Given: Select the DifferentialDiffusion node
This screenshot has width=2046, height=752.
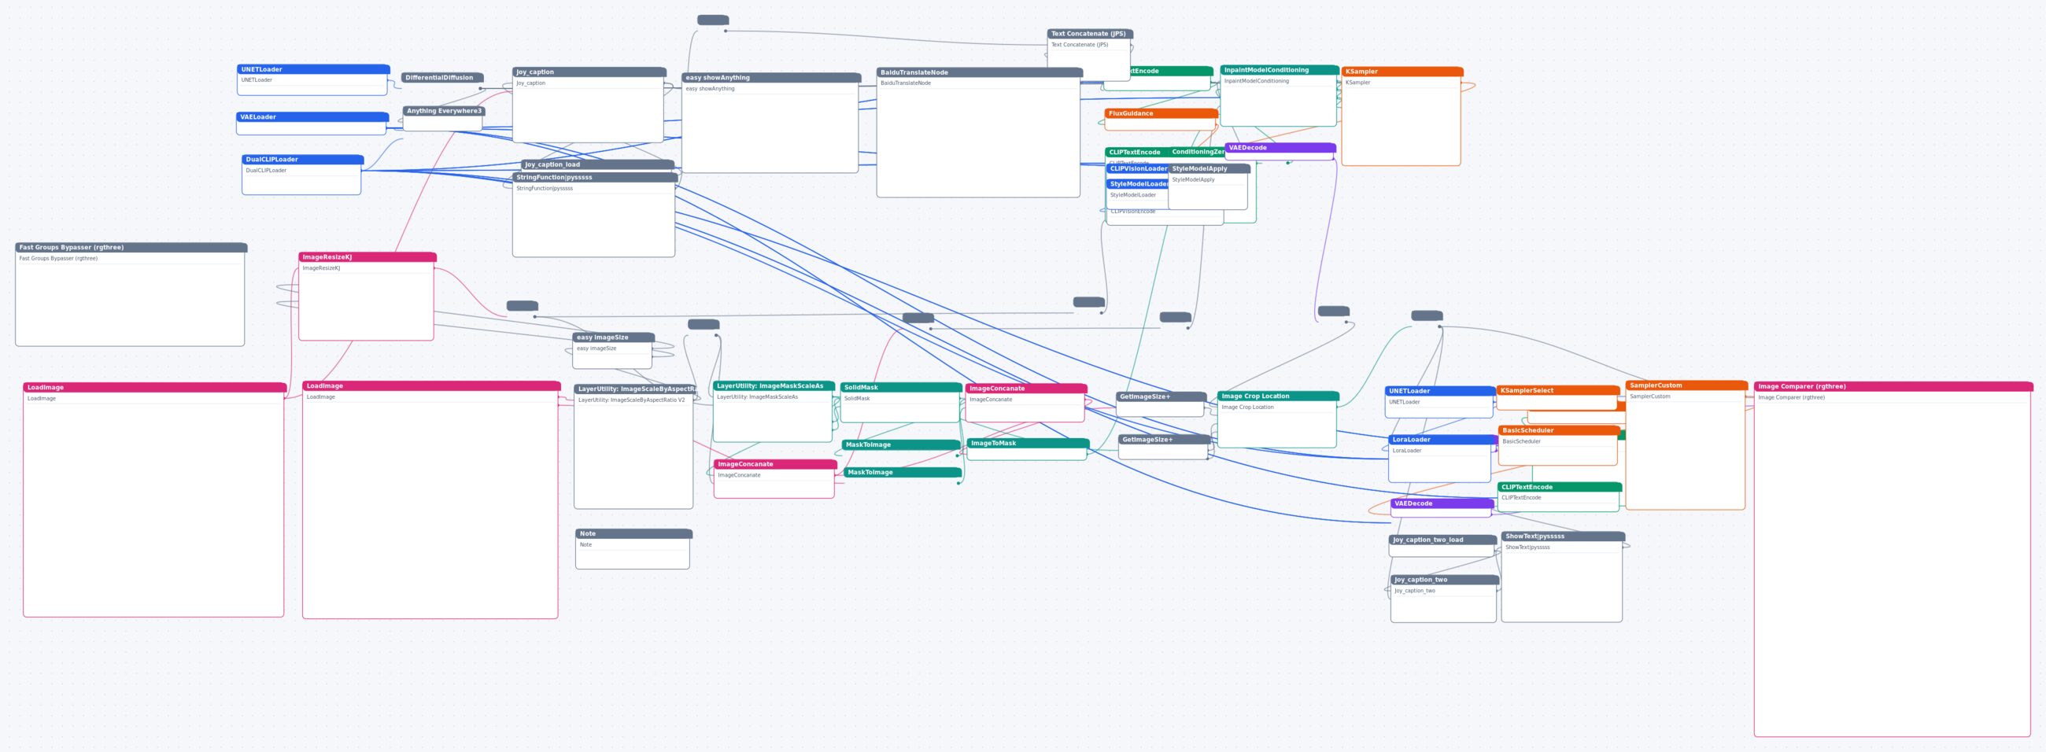Looking at the screenshot, I should [x=441, y=78].
